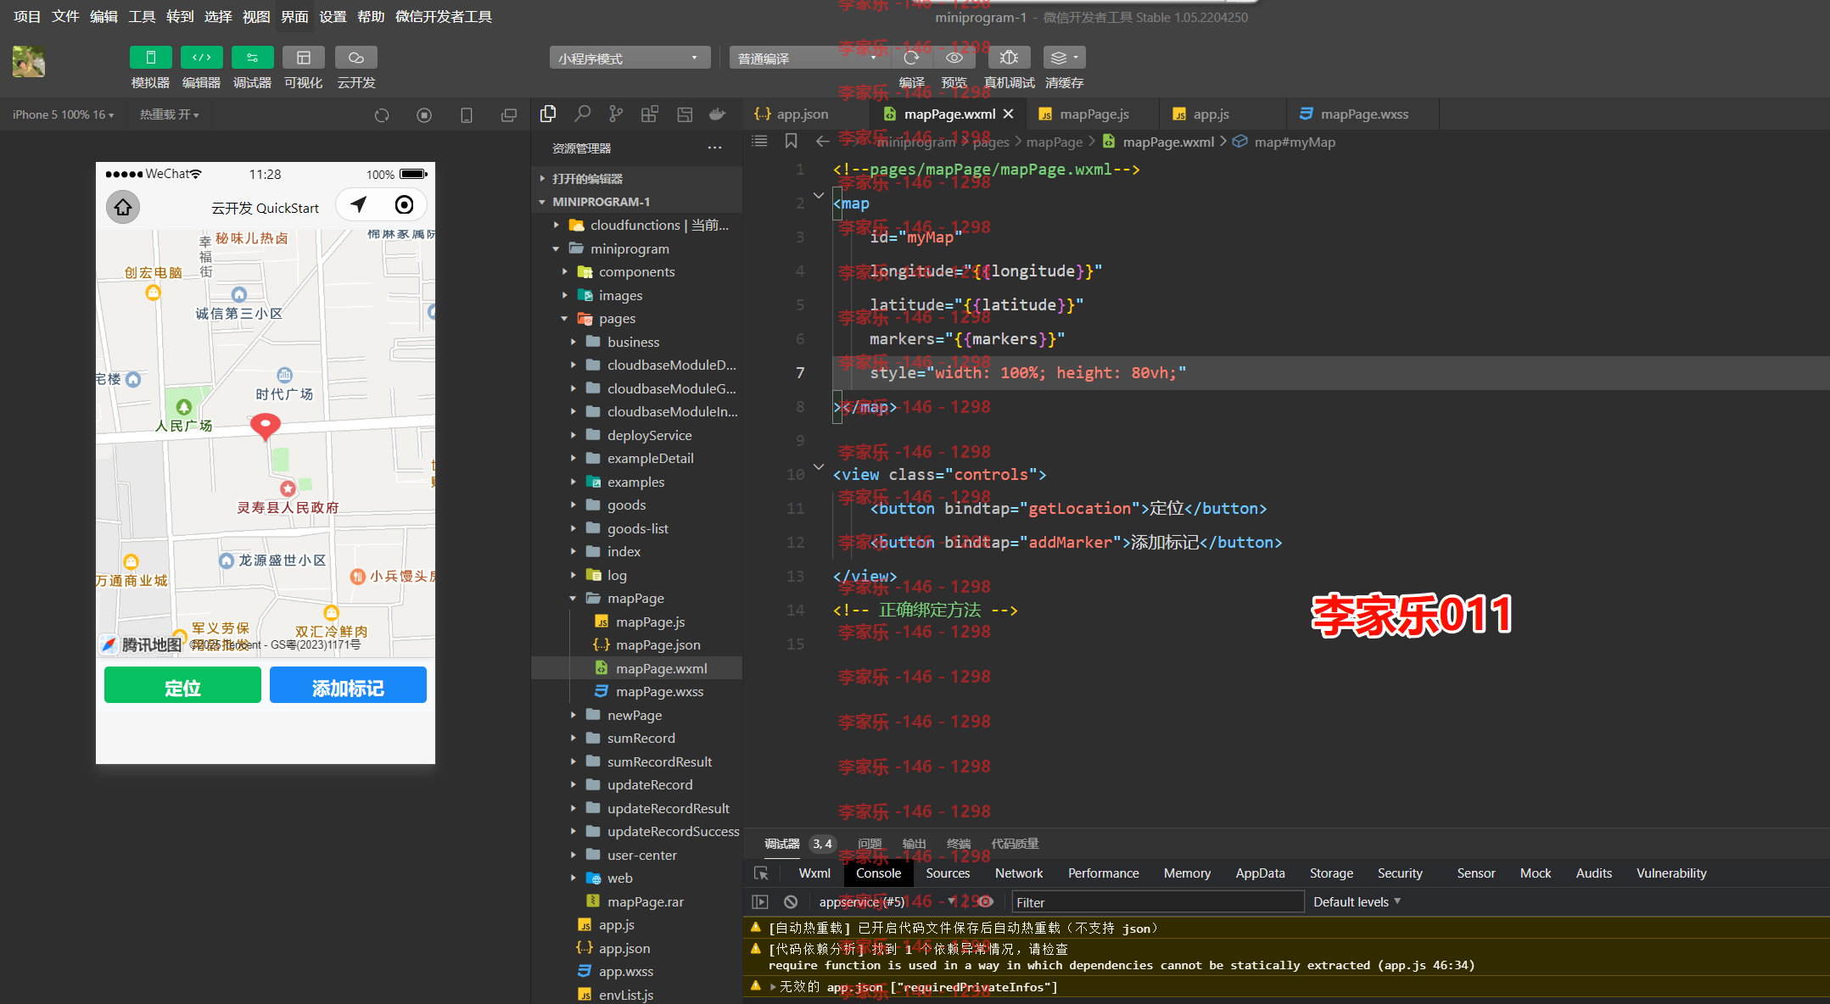
Task: Click the preview eye icon
Action: click(954, 58)
